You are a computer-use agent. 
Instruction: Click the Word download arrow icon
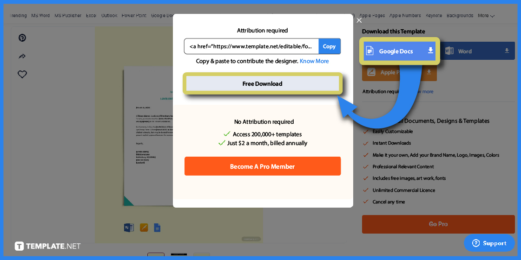coord(507,51)
